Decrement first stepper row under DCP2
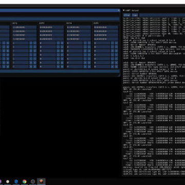Viewport: 185px width, 185px height. [31, 43]
